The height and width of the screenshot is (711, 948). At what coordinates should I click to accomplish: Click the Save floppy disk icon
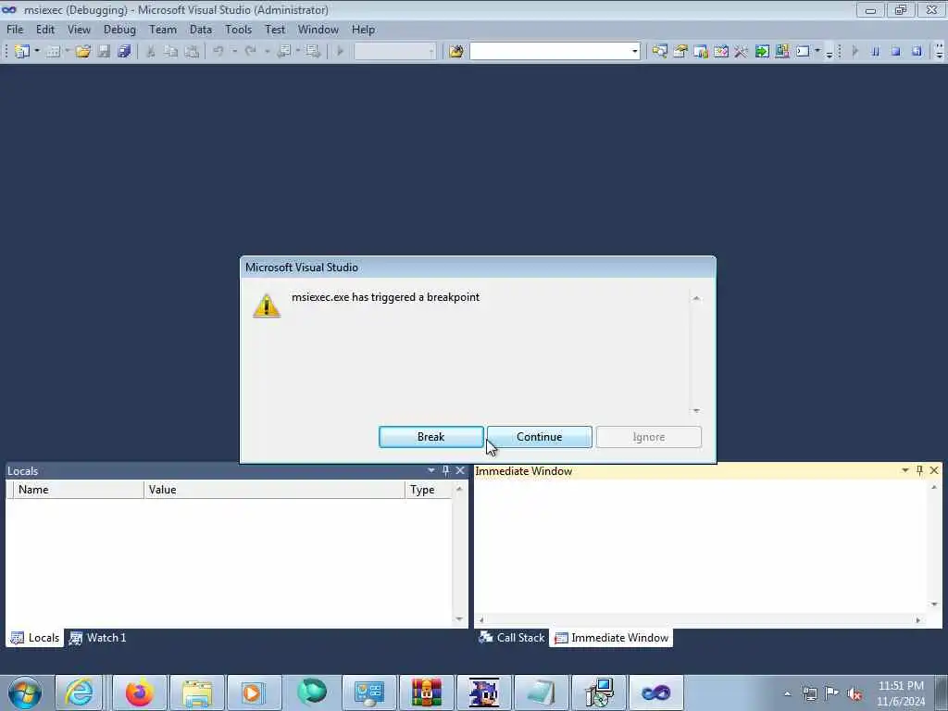point(104,52)
